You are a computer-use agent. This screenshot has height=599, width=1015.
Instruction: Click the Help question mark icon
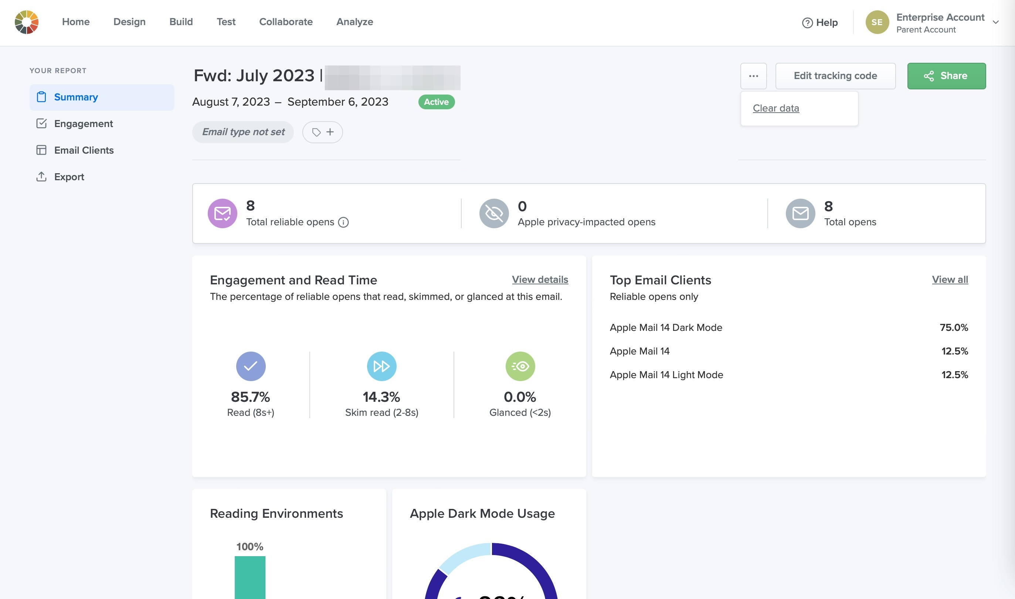(807, 23)
